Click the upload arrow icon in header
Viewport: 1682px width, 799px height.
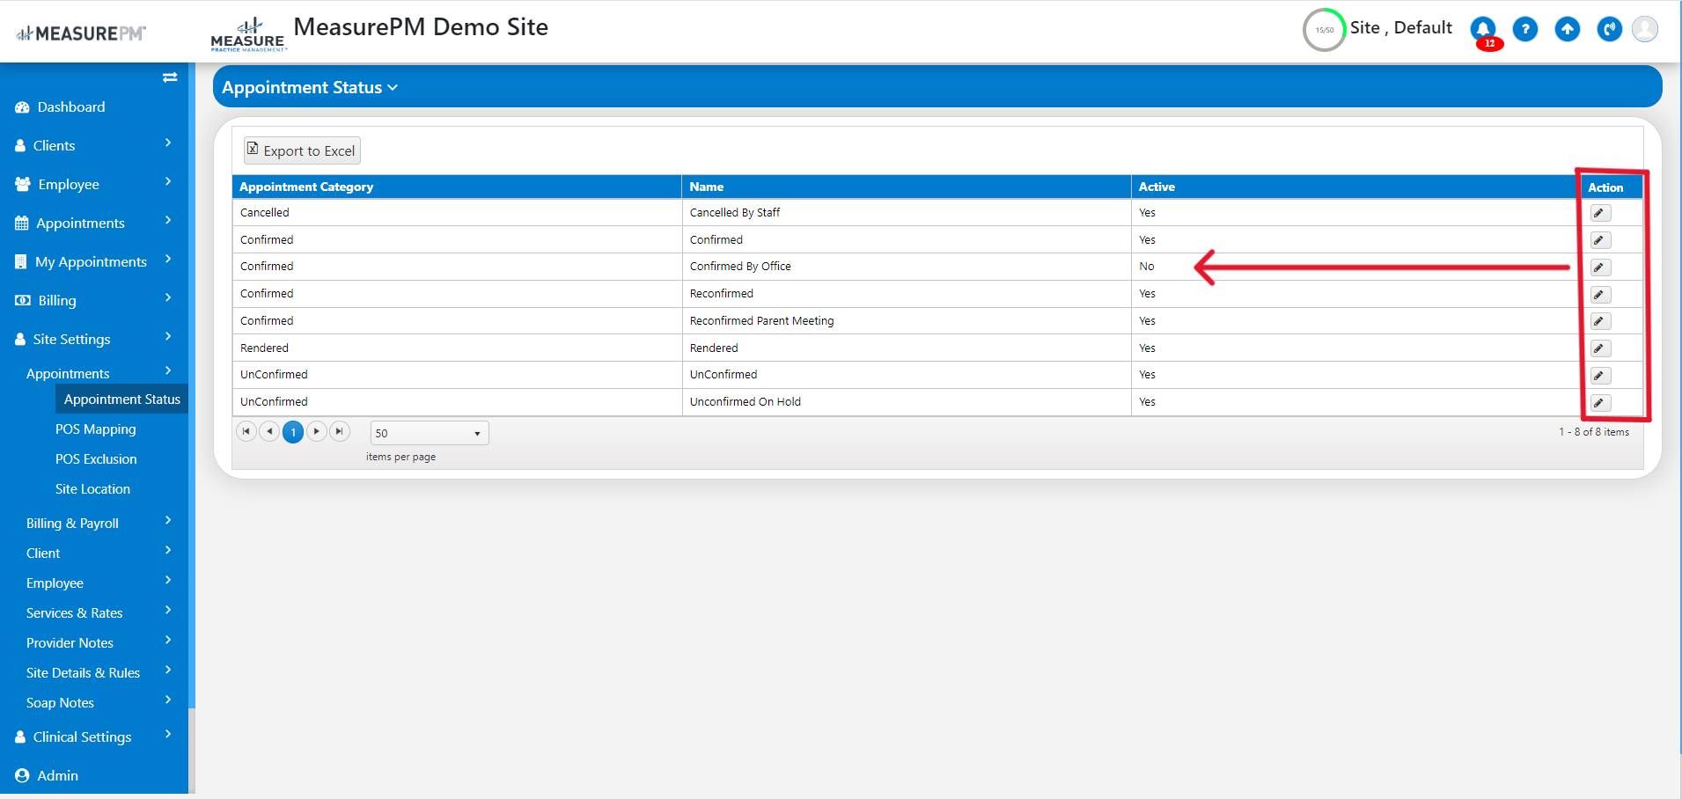pos(1568,30)
